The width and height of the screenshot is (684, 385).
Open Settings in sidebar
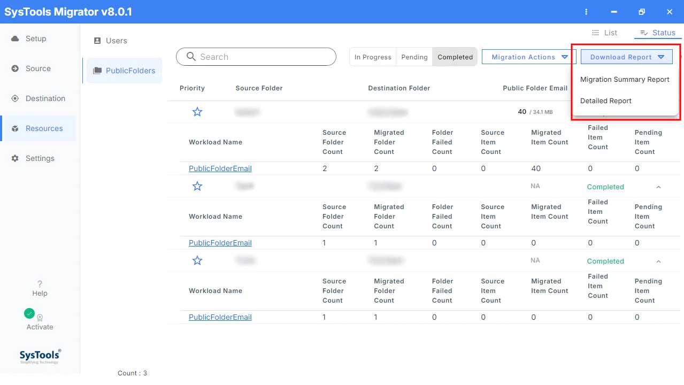38,158
